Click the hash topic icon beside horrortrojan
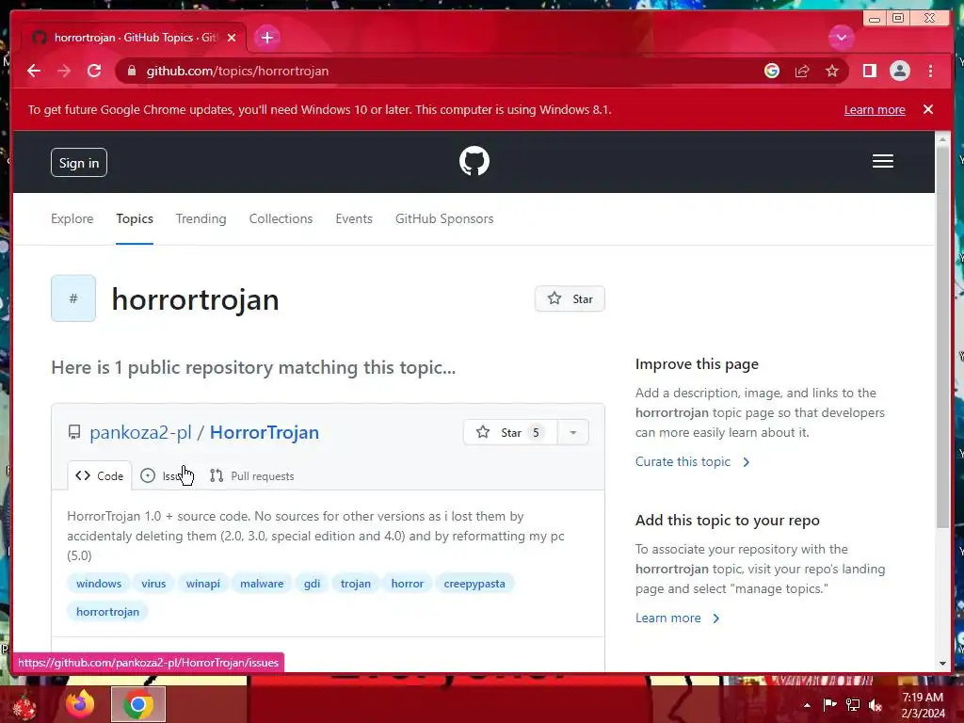 73,298
